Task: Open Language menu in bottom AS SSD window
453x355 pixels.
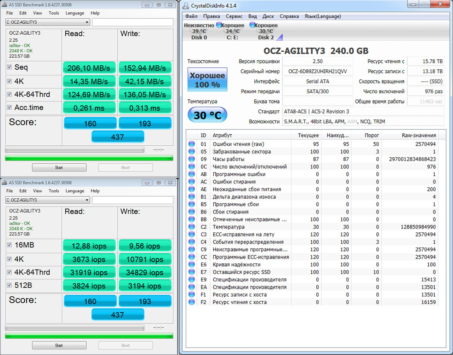Action: tap(75, 191)
